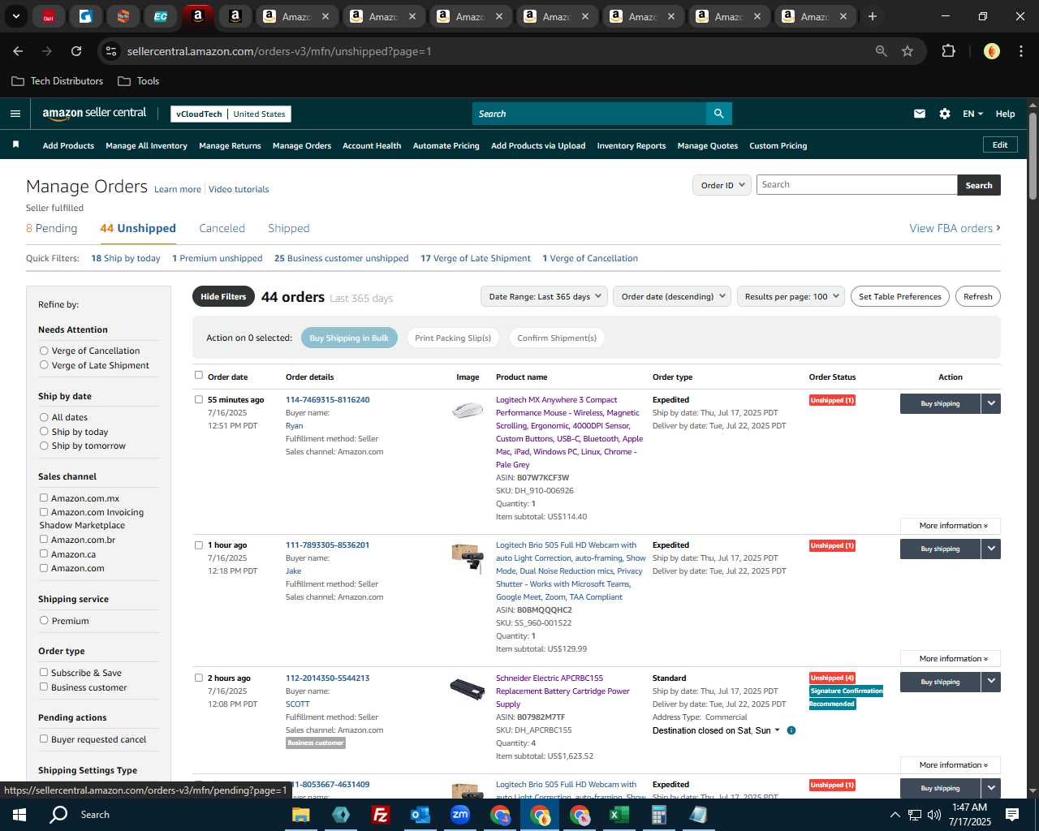The image size is (1039, 831).
Task: Focus the order search input field
Action: tap(856, 185)
